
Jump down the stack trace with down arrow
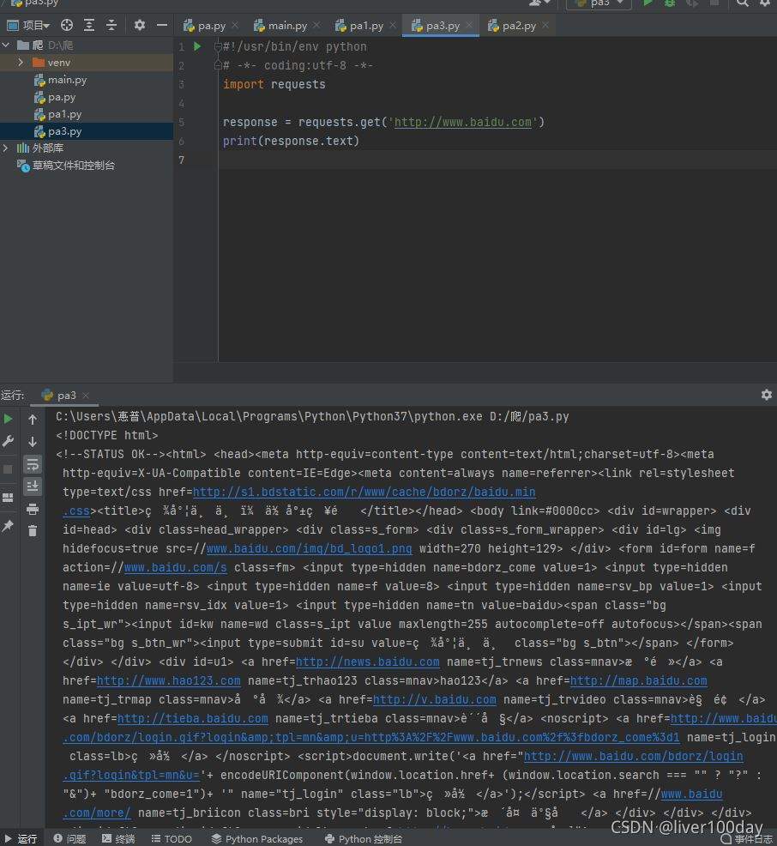33,442
